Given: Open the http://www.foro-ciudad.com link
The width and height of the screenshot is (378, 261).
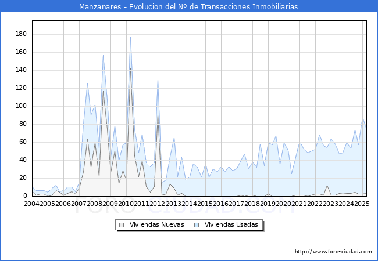Looking at the screenshot, I should point(333,252).
